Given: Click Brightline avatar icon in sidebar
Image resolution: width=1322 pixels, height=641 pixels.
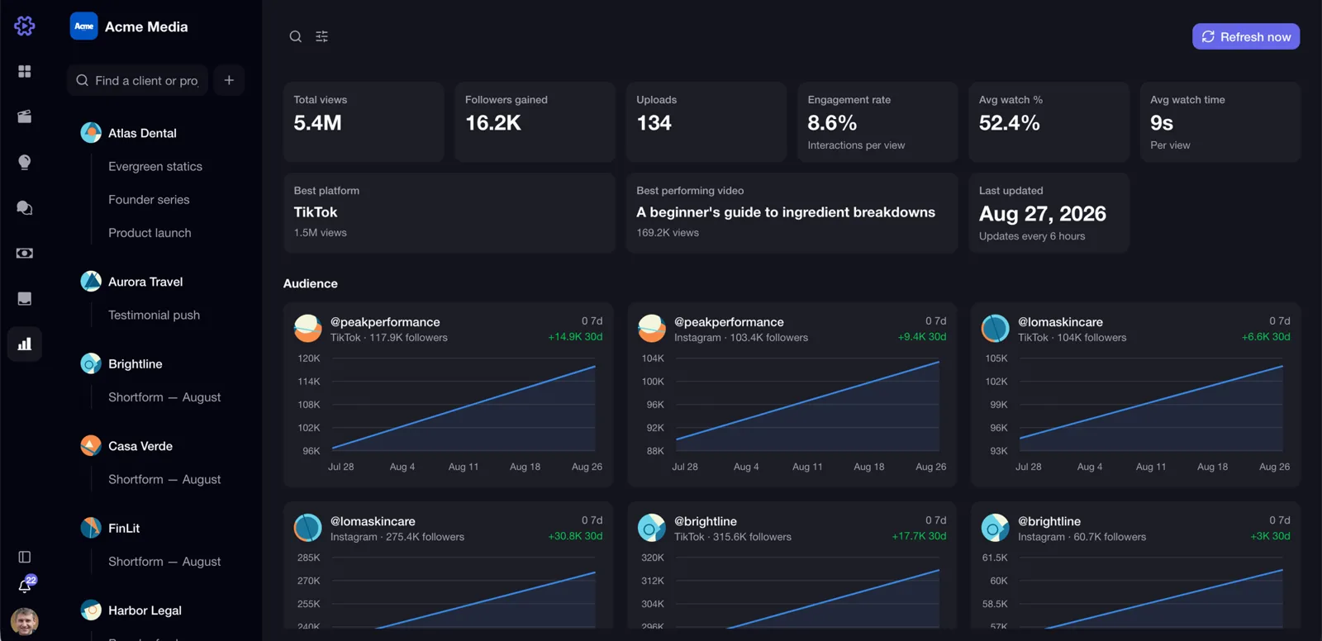Looking at the screenshot, I should pyautogui.click(x=91, y=363).
